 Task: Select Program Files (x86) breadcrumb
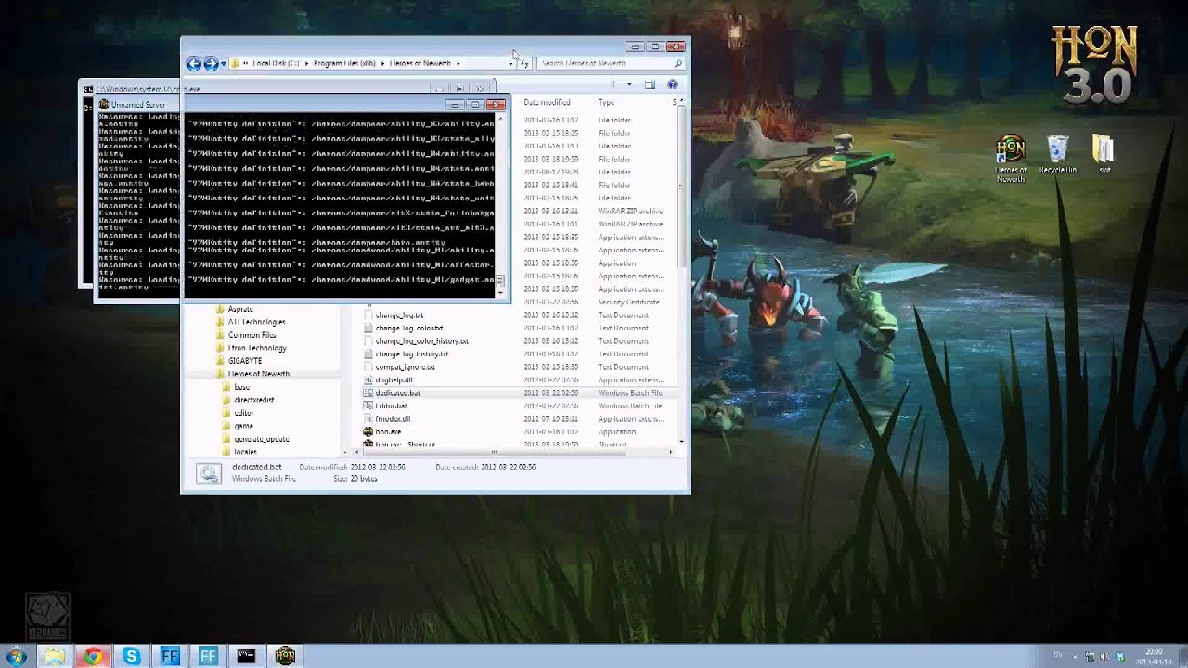(344, 63)
